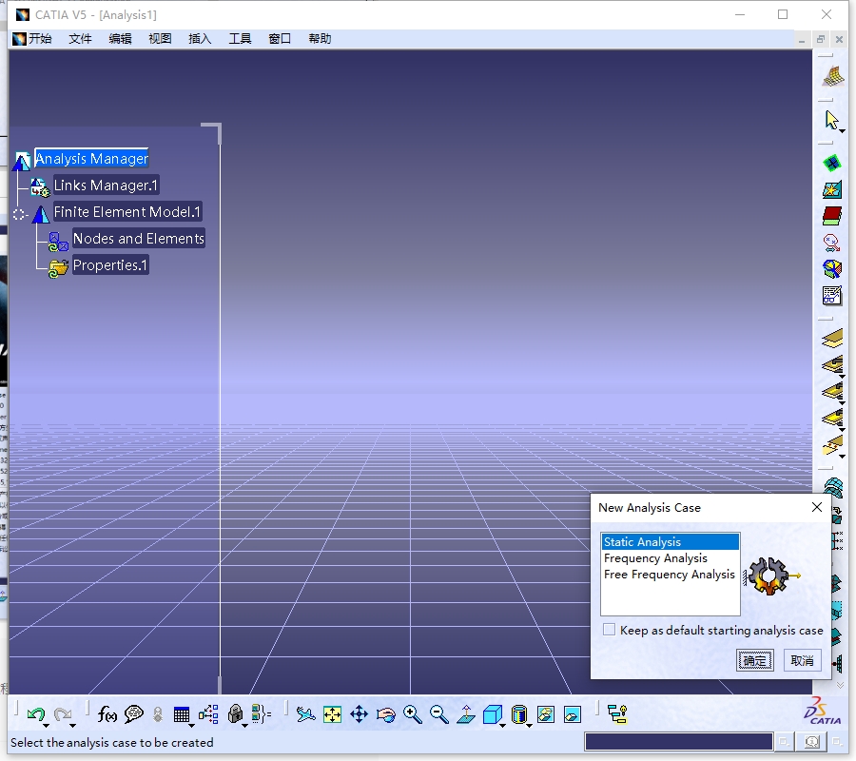Open the Redo history dropdown arrow
This screenshot has height=761, width=856.
pos(72,726)
